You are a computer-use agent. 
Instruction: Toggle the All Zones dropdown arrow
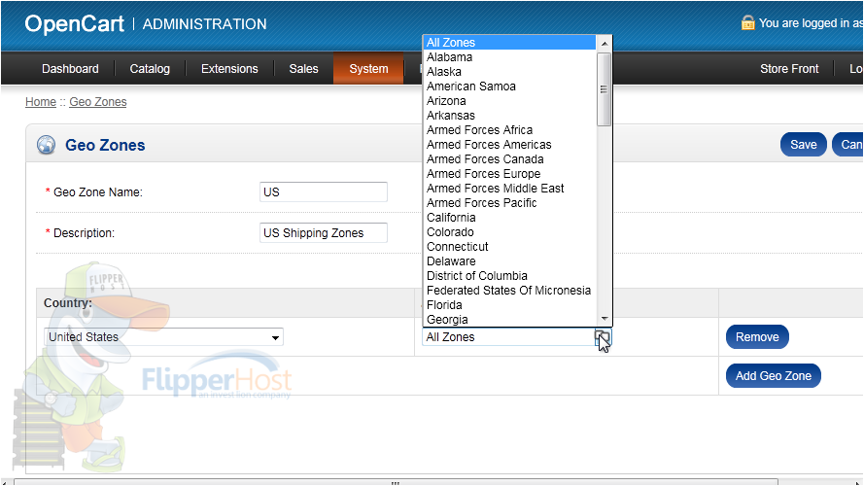(603, 336)
